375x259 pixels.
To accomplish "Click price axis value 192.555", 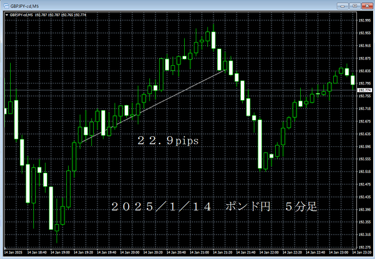I will pos(365,159).
